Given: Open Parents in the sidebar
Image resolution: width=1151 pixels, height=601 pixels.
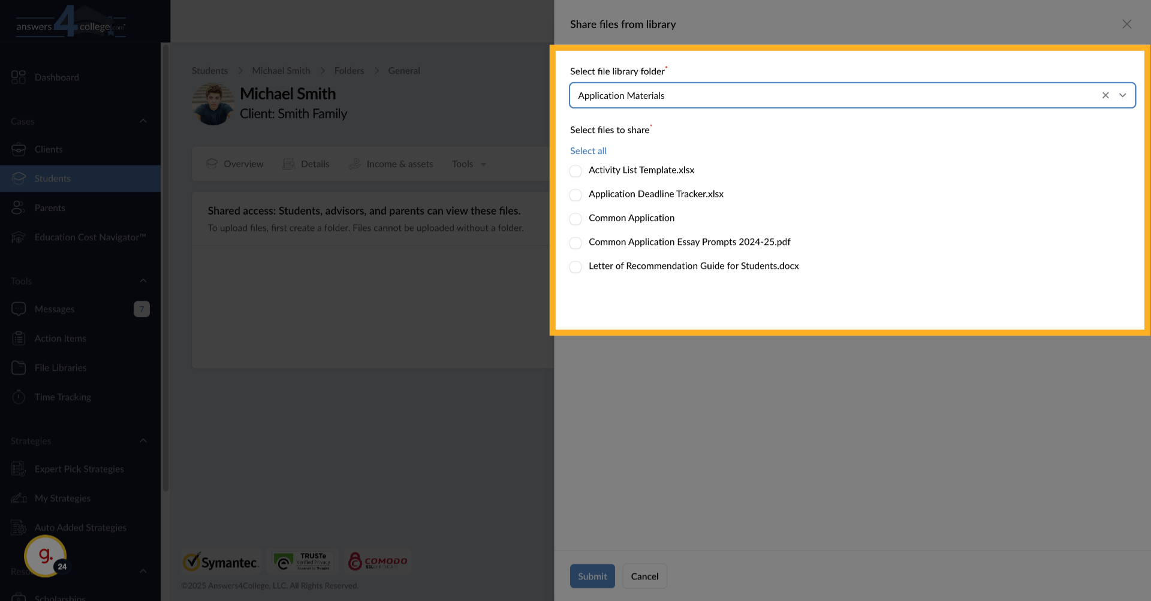Looking at the screenshot, I should pos(50,207).
